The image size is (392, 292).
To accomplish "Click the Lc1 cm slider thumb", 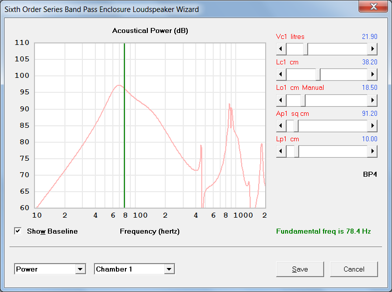I will [318, 74].
